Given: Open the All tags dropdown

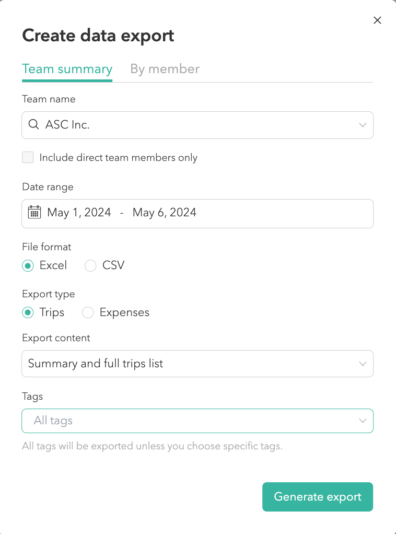Looking at the screenshot, I should click(x=197, y=421).
